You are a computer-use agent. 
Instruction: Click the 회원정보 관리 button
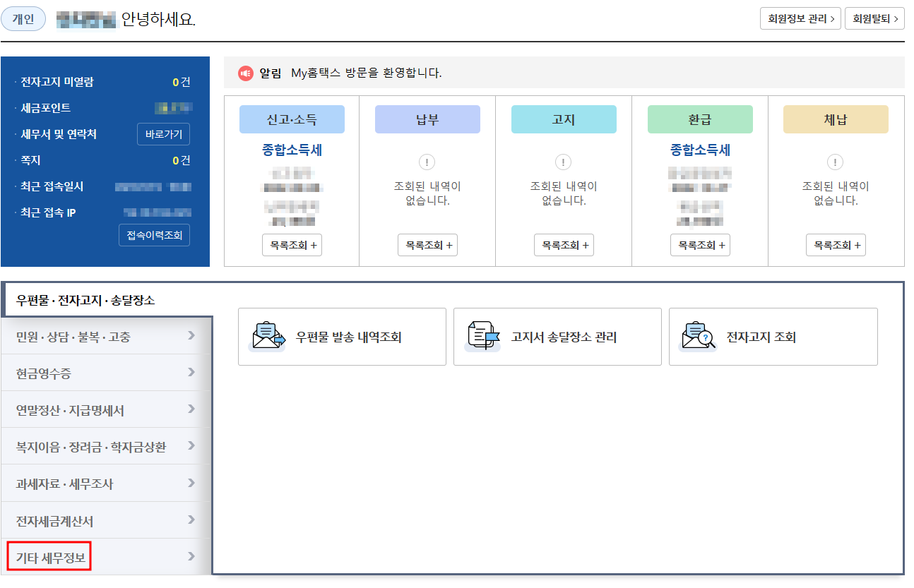pos(800,18)
